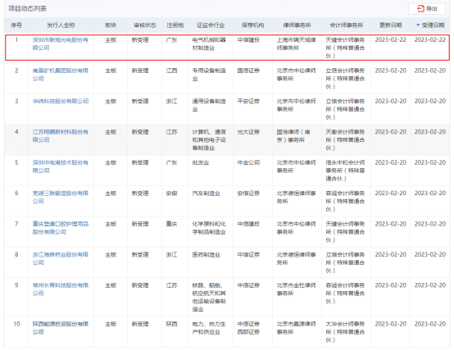
Task: Click the 北京市嘉源律师事务所 cell
Action: 296,328
